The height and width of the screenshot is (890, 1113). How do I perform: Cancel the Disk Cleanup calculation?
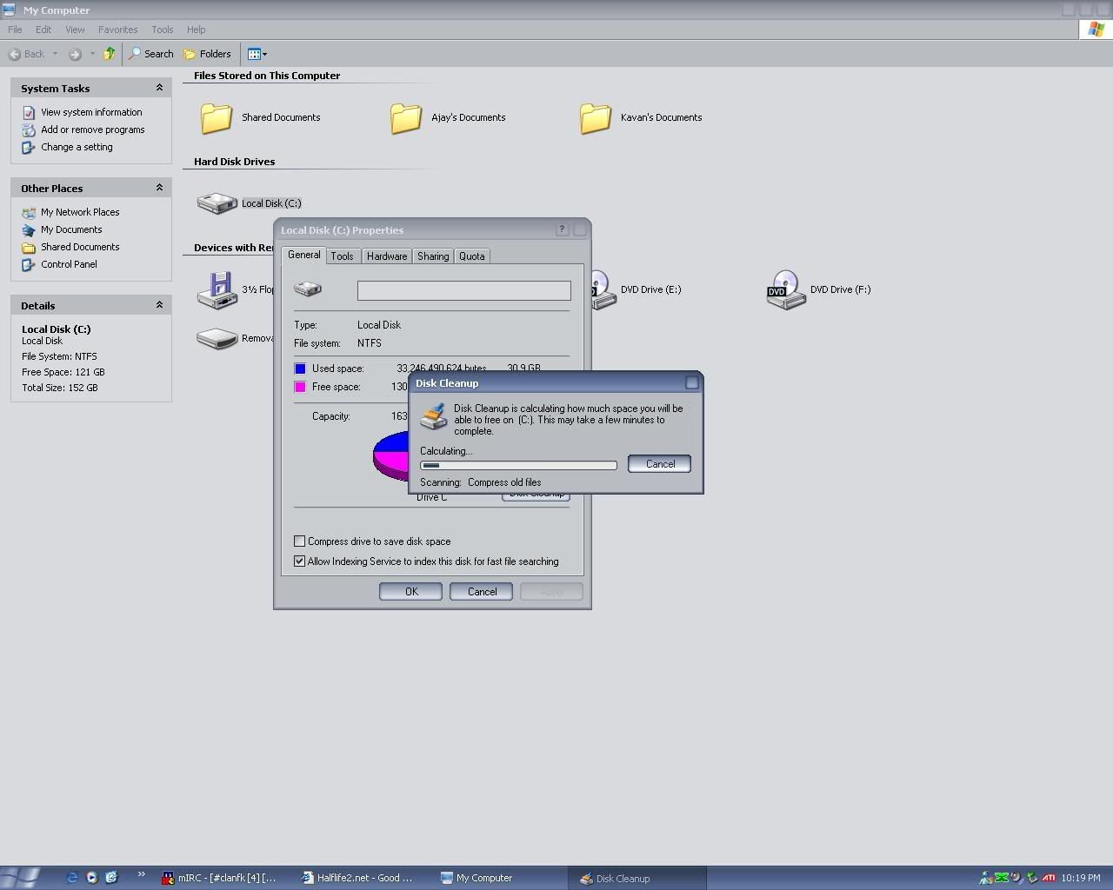click(660, 464)
